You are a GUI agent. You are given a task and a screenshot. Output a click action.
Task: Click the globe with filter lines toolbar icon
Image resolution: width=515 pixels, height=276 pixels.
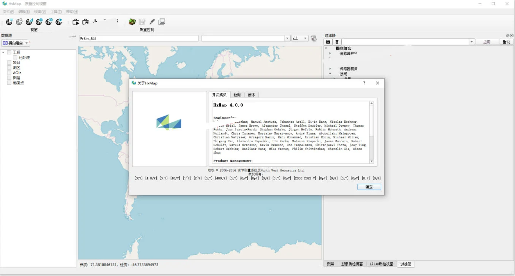(x=9, y=22)
